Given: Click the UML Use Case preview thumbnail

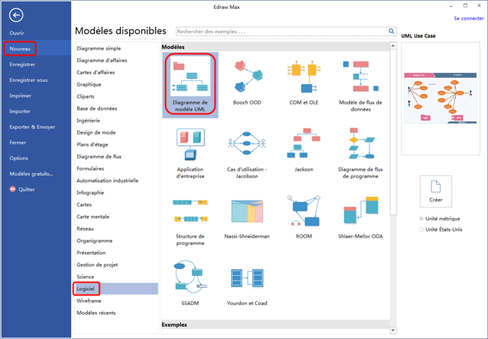Looking at the screenshot, I should coord(441,98).
